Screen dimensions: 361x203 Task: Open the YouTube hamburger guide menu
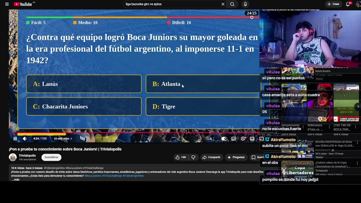click(x=7, y=4)
